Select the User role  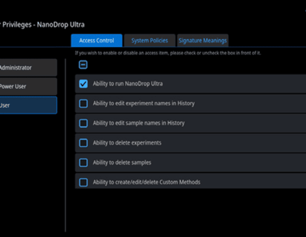click(x=28, y=105)
